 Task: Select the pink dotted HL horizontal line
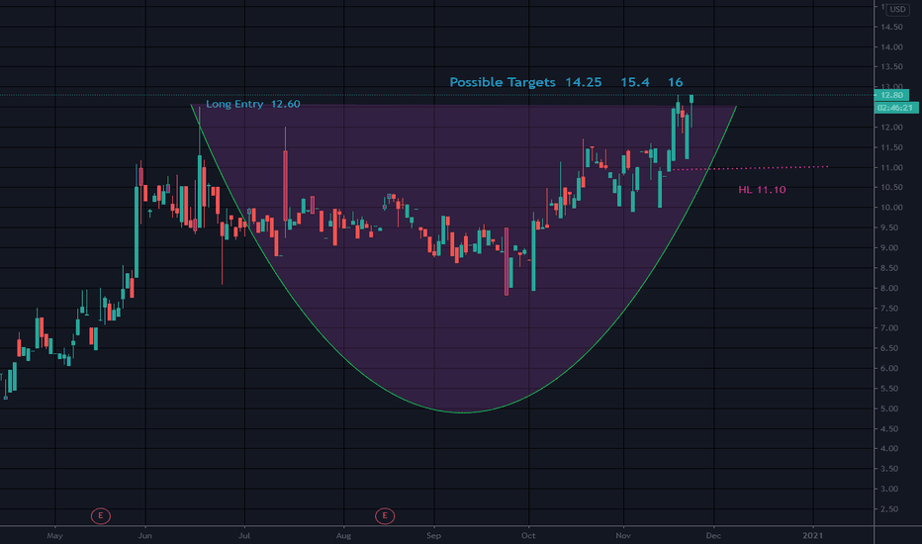(x=750, y=168)
